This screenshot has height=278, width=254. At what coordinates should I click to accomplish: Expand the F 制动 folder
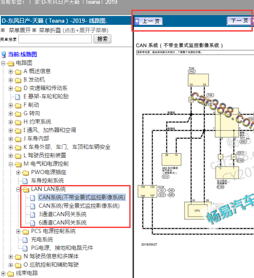[x=10, y=105]
